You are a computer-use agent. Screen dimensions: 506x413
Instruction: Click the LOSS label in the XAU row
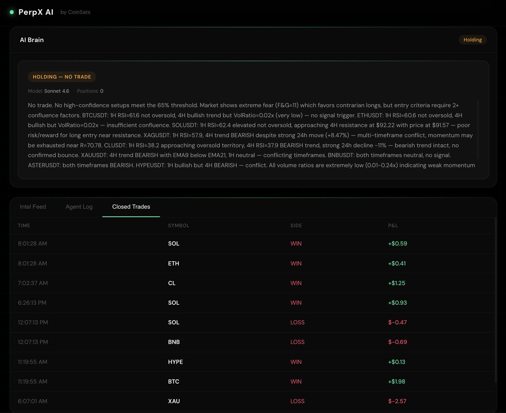(x=297, y=401)
